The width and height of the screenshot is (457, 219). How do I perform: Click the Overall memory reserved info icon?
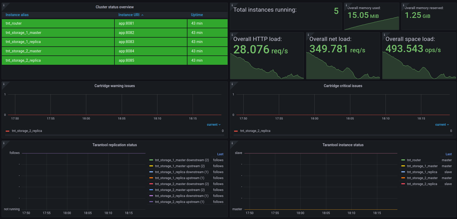tap(403, 5)
